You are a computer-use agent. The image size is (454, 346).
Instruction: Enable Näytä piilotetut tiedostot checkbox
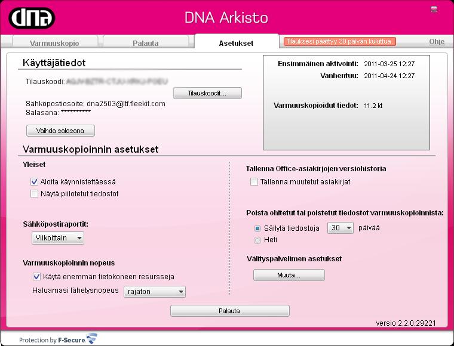[x=34, y=194]
